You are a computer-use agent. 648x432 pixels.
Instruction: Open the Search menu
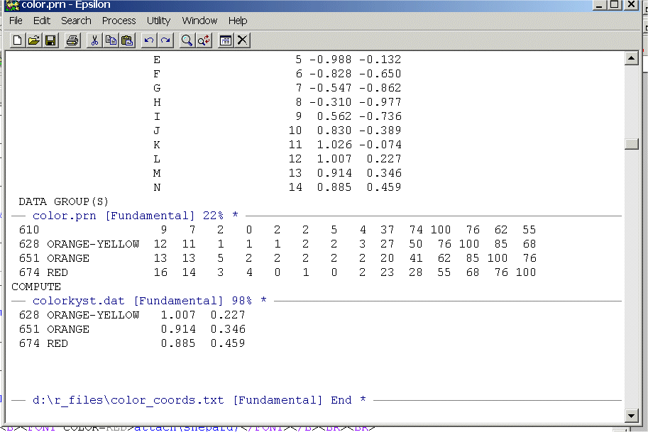pos(76,21)
